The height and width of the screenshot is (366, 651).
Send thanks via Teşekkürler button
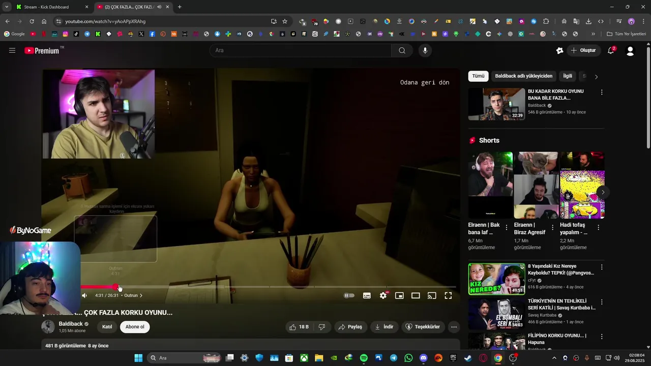coord(423,327)
